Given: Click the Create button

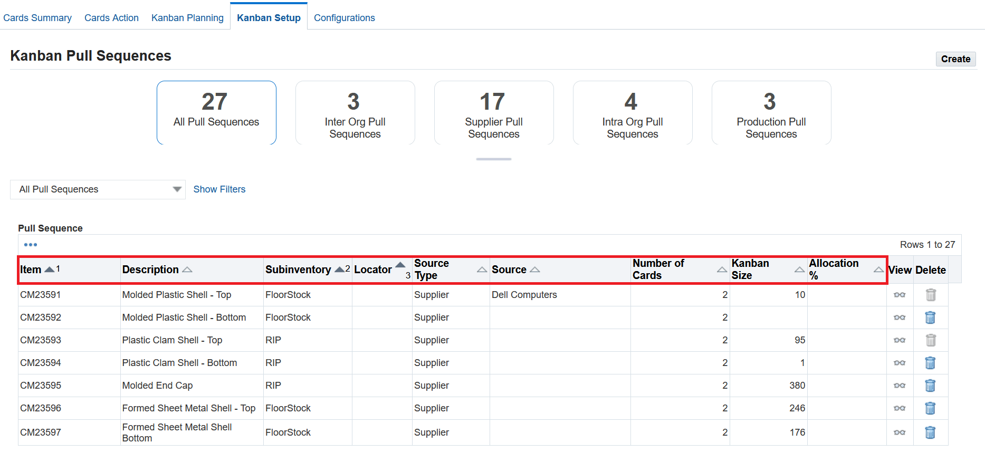Looking at the screenshot, I should 955,59.
